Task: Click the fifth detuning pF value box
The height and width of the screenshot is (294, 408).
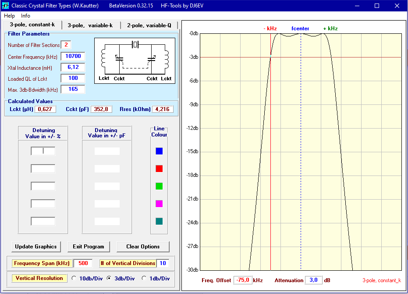Action: tap(107, 221)
